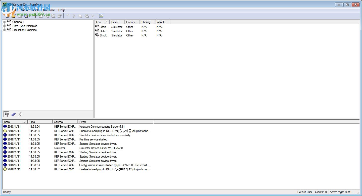Select 'Simulator Device Driver V5.11.262.0' event
Viewport: 362px width, 196px height.
101,148
